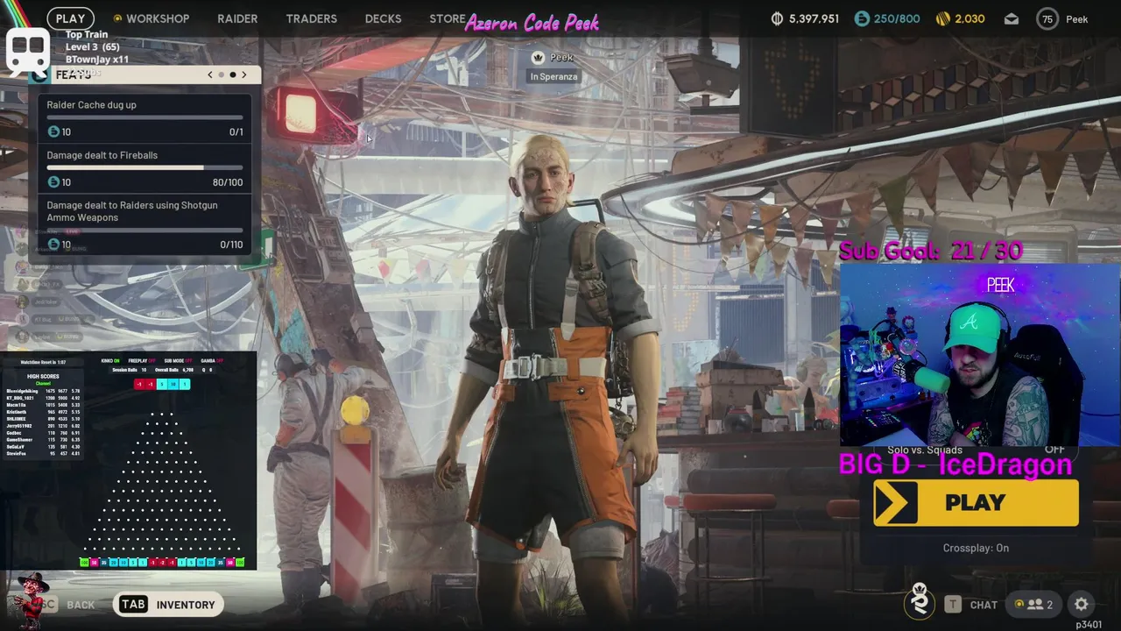Open the PLAY tab
This screenshot has width=1121, height=631.
click(x=71, y=18)
